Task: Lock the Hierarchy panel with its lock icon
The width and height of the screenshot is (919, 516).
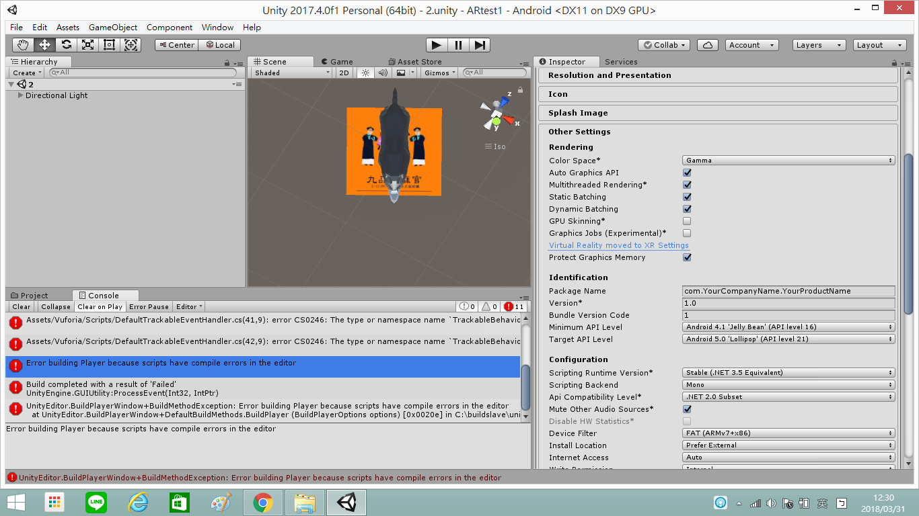Action: (227, 62)
